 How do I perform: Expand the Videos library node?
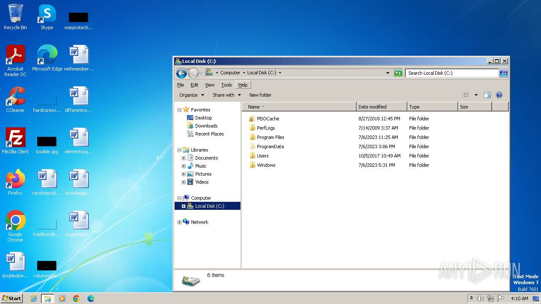point(183,182)
